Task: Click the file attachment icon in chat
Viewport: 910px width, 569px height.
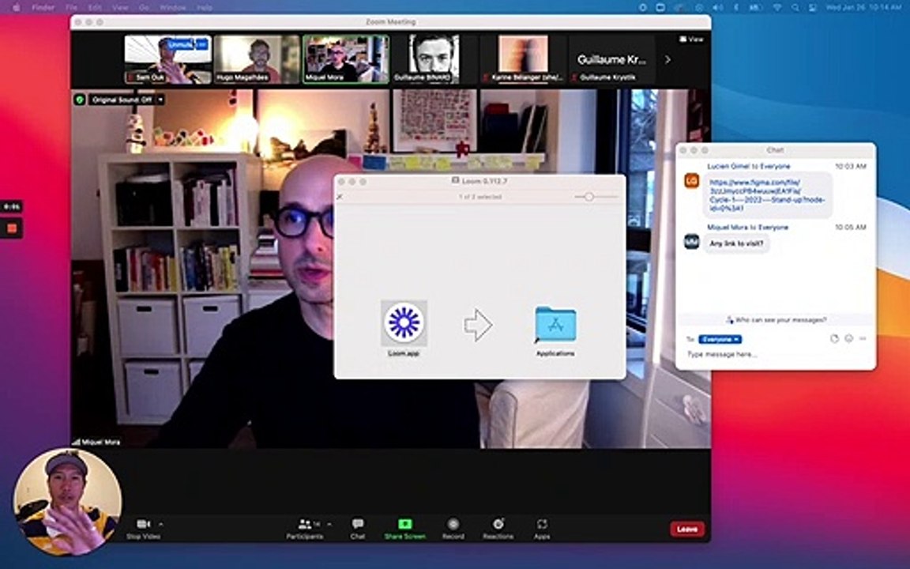Action: click(834, 338)
